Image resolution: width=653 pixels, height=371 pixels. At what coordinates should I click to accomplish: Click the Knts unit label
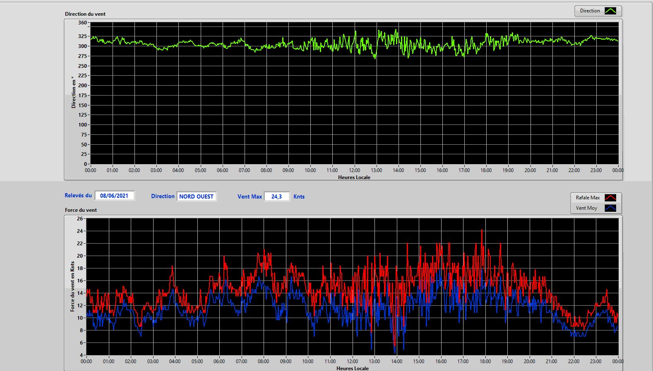coord(299,197)
